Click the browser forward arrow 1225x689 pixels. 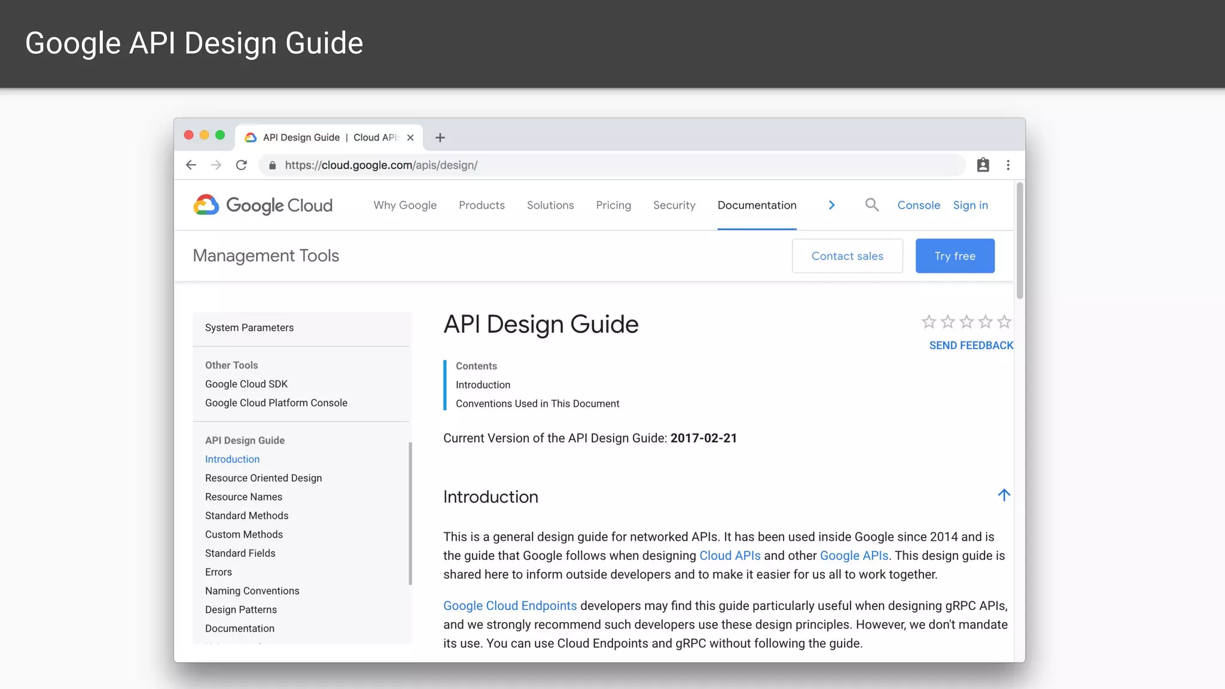point(216,165)
